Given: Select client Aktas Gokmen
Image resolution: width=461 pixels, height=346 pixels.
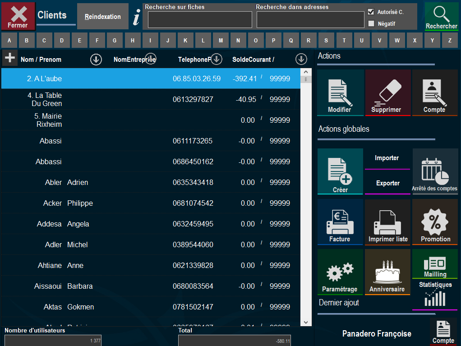Looking at the screenshot, I should point(151,307).
